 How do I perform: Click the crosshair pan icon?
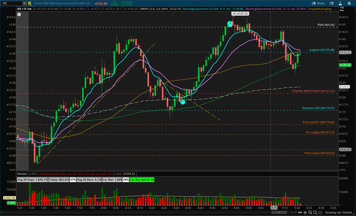(305, 213)
